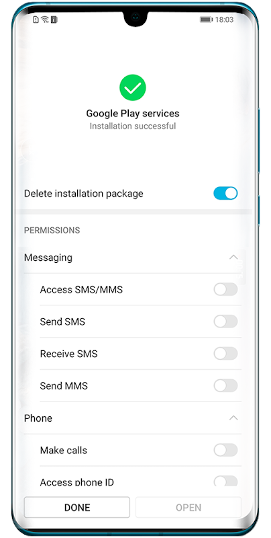Tap the SIM card alert status icon
This screenshot has width=271, height=538.
click(x=36, y=20)
